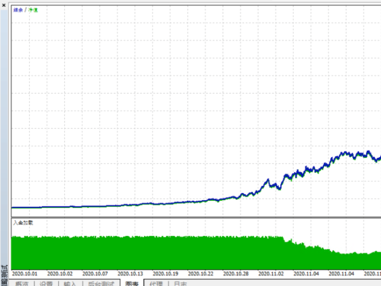Click the vertical strategy tester side title
The image size is (381, 286).
4,275
